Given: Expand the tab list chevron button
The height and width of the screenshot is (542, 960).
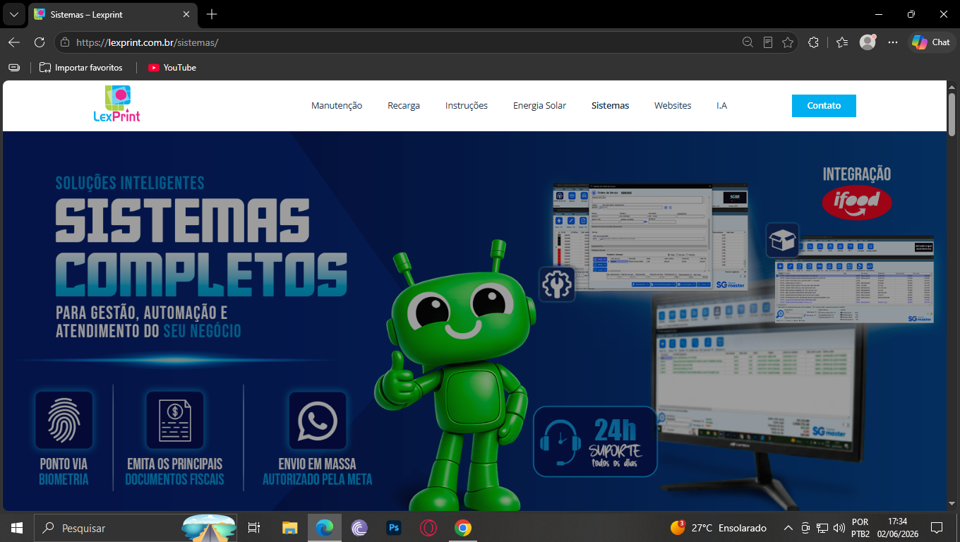Looking at the screenshot, I should [x=13, y=14].
